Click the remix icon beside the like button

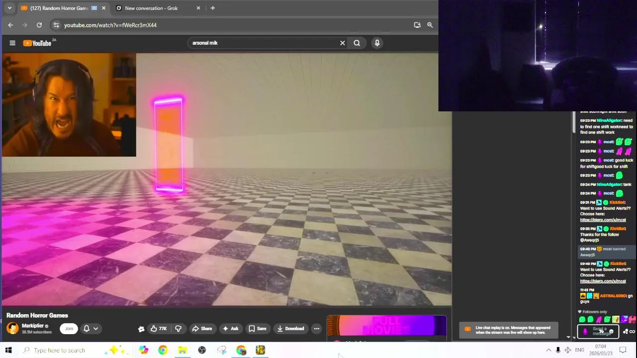(141, 329)
